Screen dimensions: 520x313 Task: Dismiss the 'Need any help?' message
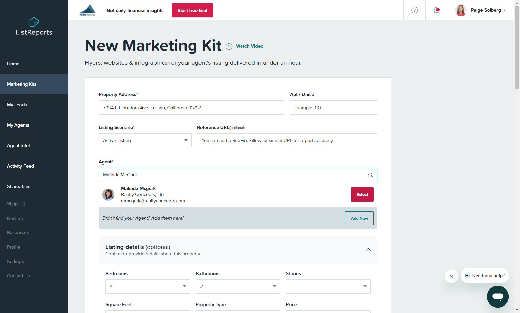pyautogui.click(x=451, y=276)
